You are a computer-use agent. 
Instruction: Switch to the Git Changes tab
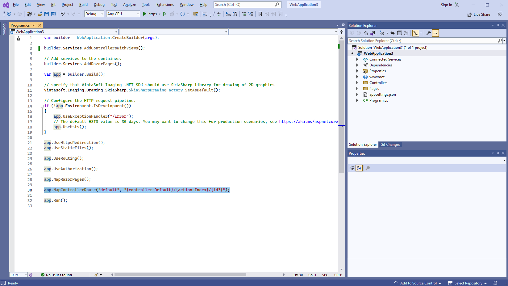tap(390, 145)
